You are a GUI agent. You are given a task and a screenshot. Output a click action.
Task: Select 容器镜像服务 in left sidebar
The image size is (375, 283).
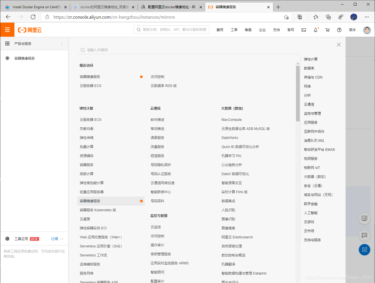(25, 58)
